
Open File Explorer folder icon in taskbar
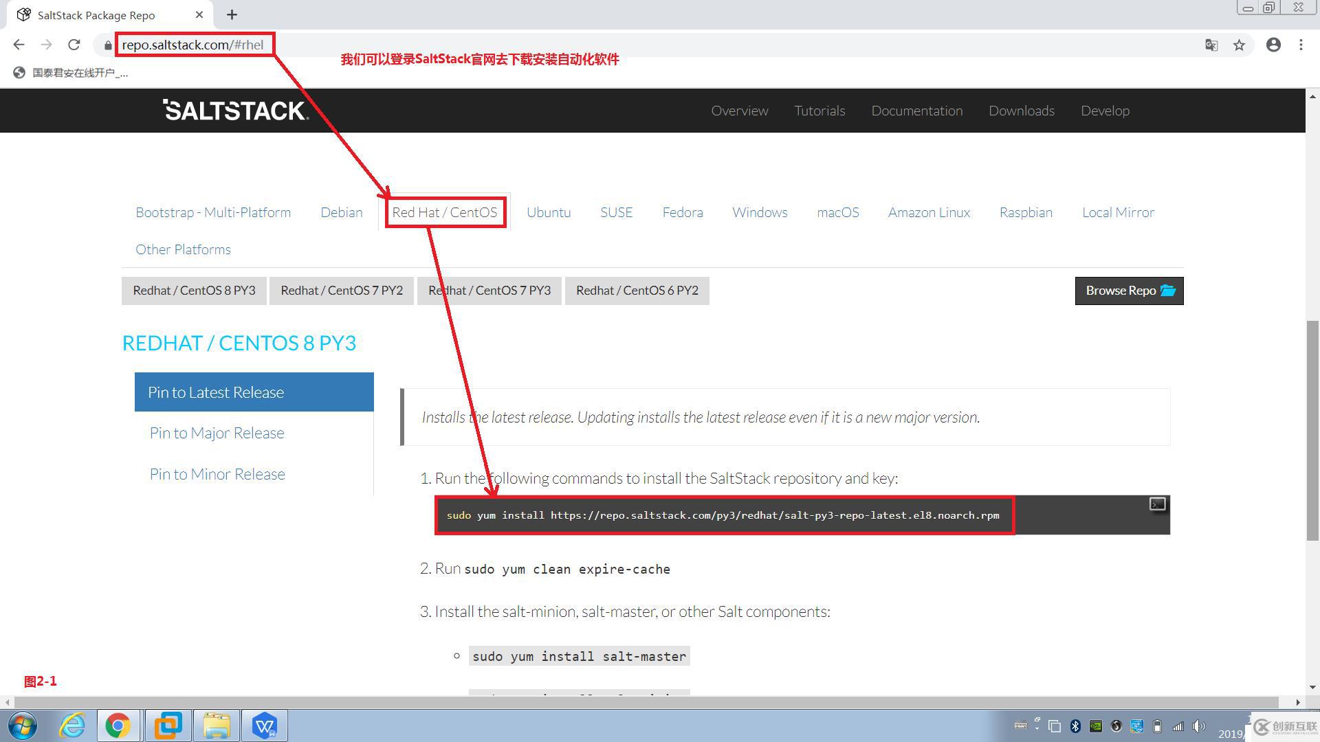click(217, 726)
